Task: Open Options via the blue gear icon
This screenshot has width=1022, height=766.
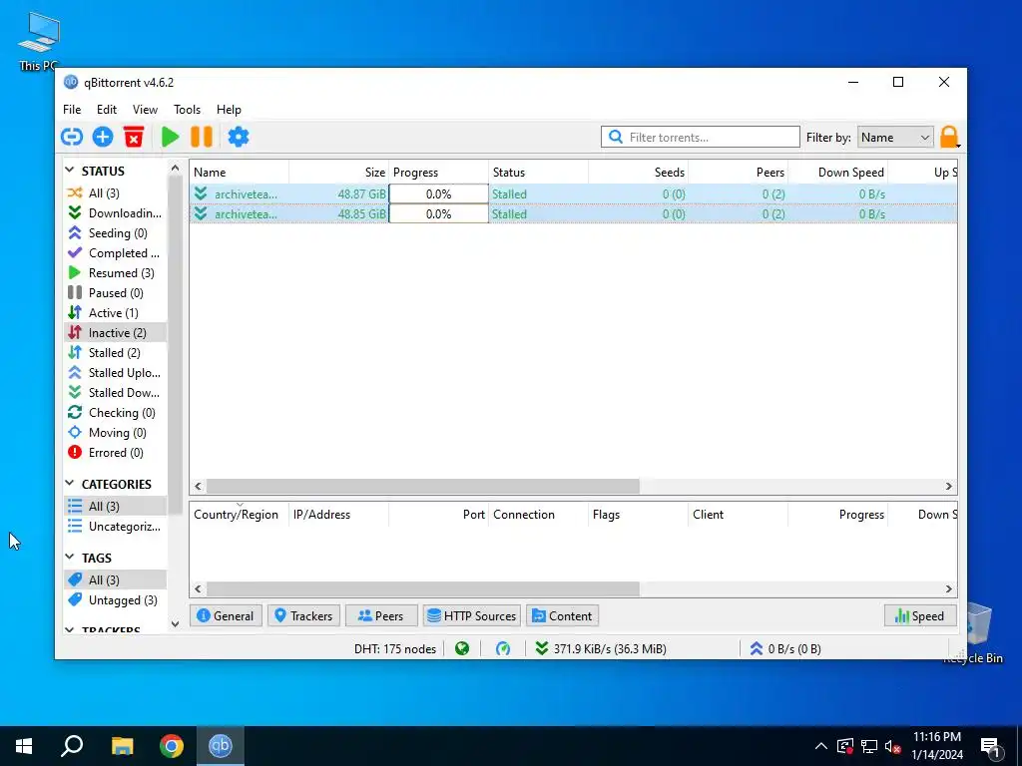Action: [238, 137]
